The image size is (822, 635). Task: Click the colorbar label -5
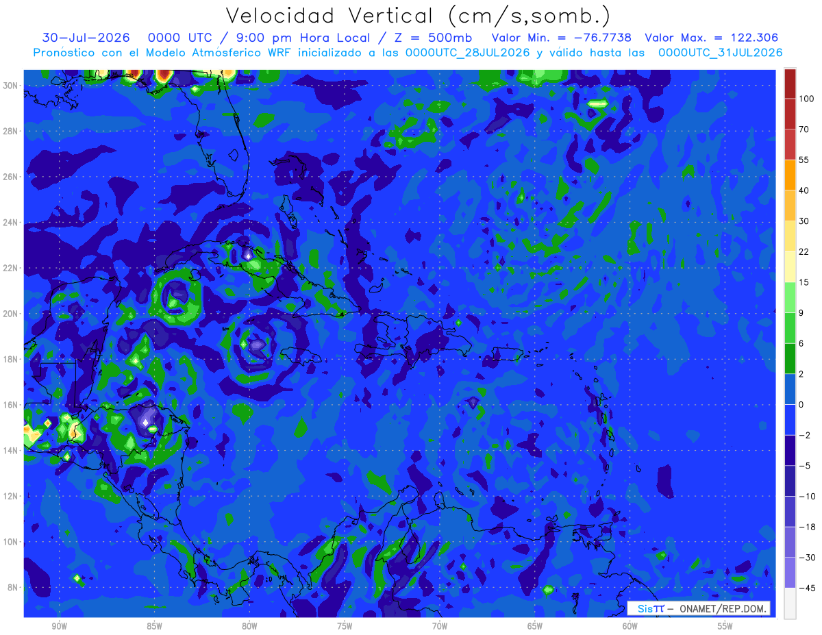pyautogui.click(x=805, y=465)
